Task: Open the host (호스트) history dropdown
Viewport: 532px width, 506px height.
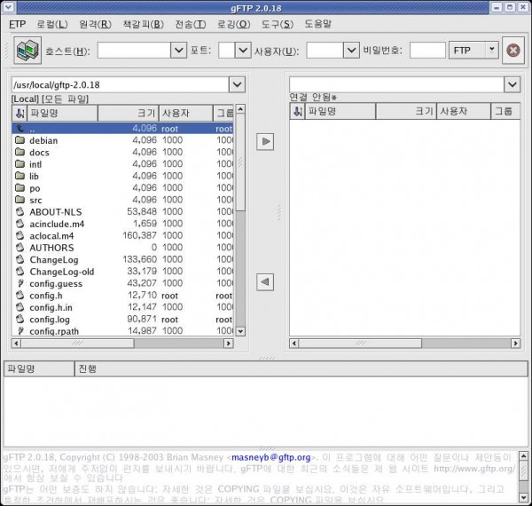Action: 178,51
